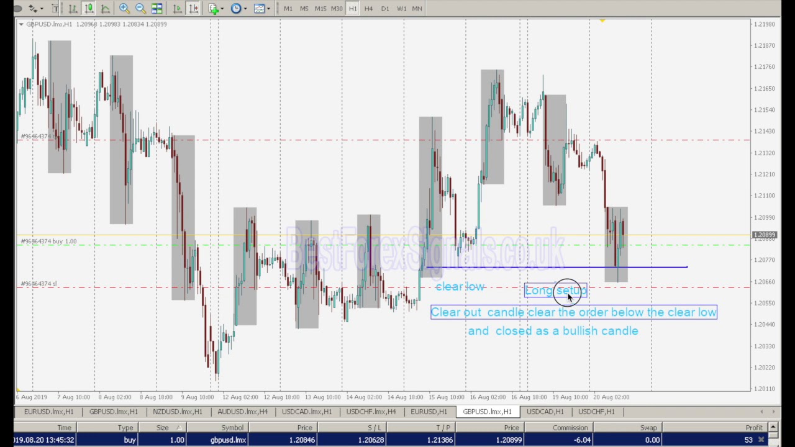Image resolution: width=795 pixels, height=447 pixels.
Task: Zoom in on the chart
Action: click(124, 8)
